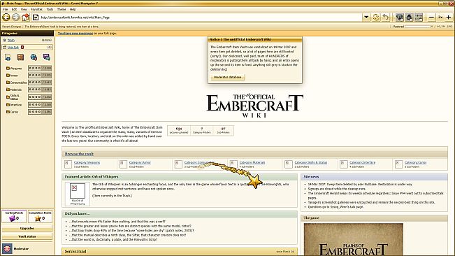This screenshot has width=455, height=256.
Task: Click the Upgrades button
Action: click(27, 229)
